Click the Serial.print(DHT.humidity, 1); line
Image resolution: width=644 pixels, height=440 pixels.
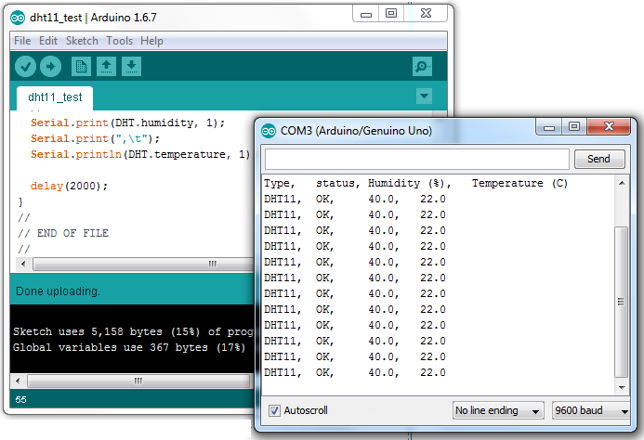click(x=127, y=123)
